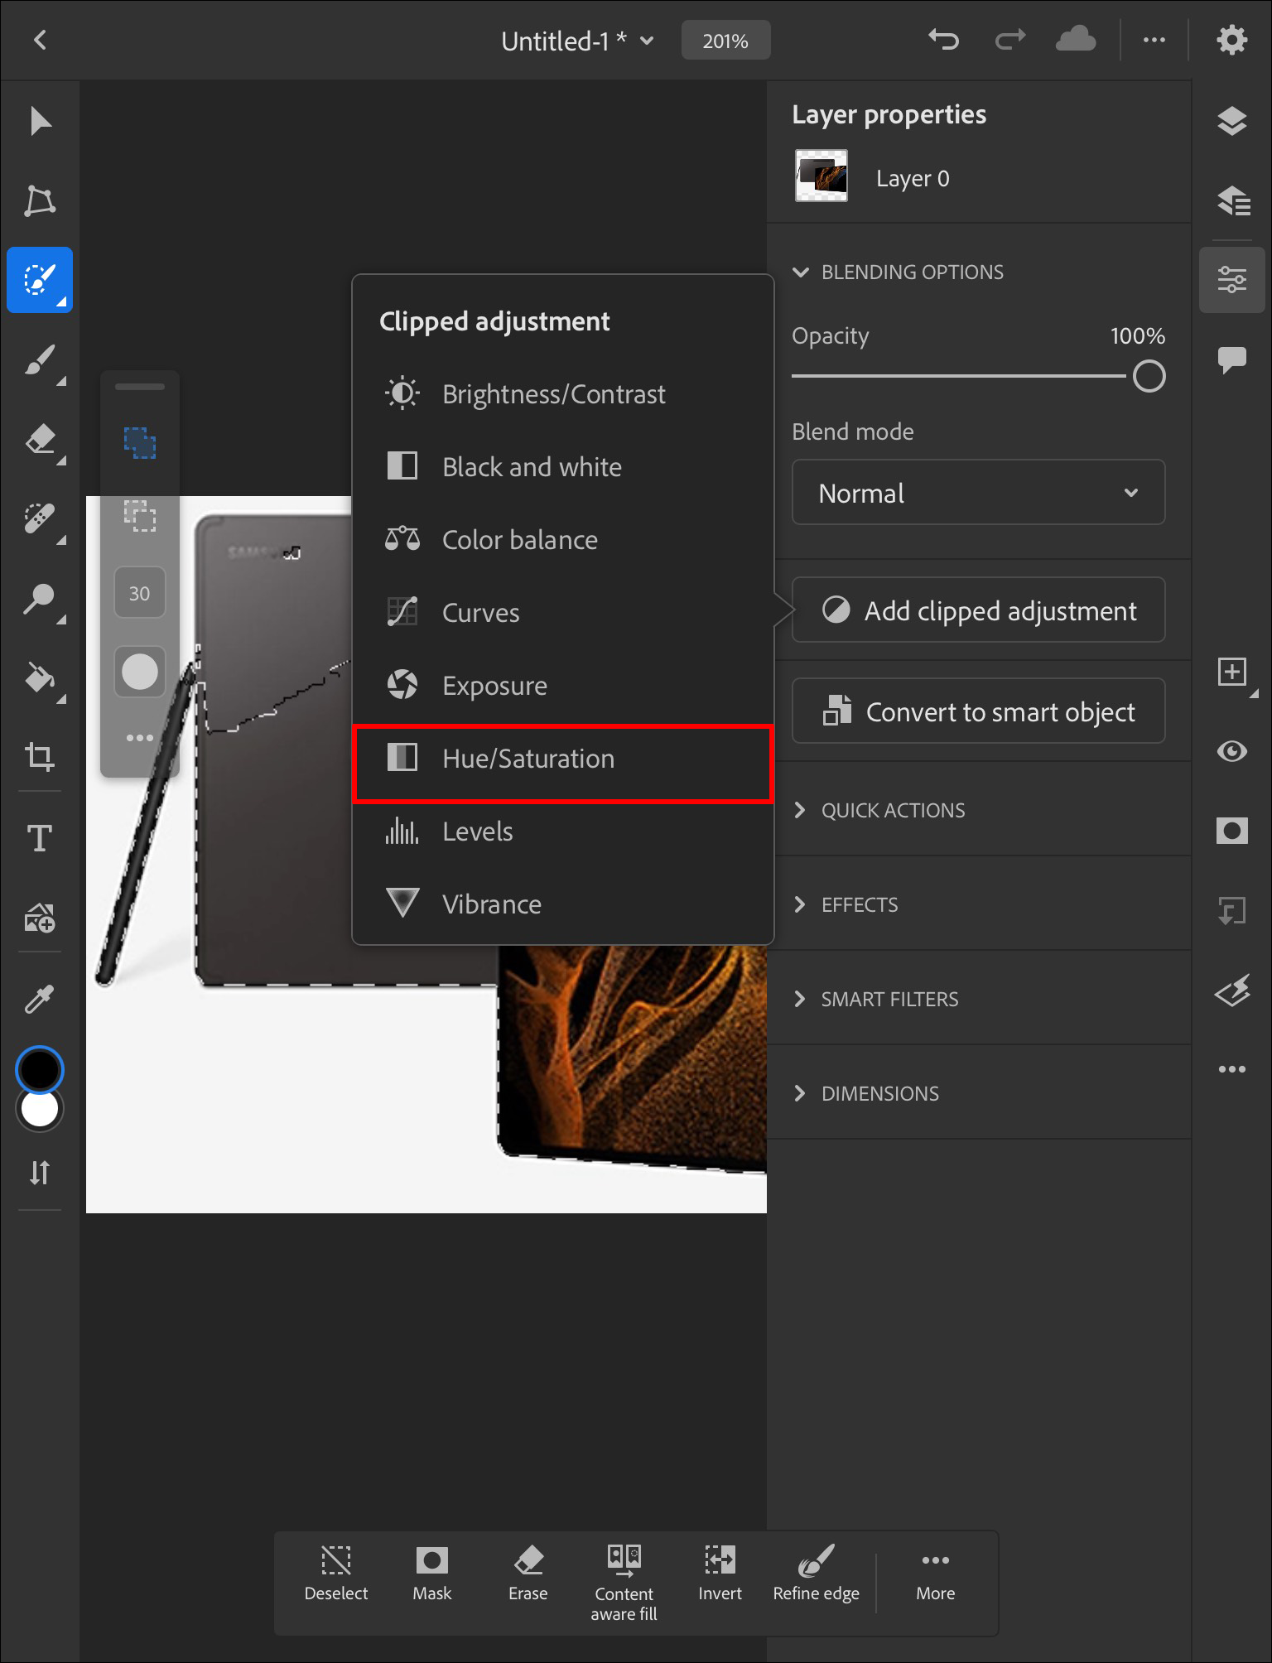1272x1663 pixels.
Task: Select the Eyedropper tool
Action: coord(40,999)
